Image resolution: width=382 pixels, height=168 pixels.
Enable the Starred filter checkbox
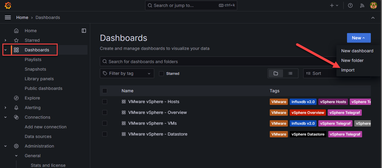[161, 73]
